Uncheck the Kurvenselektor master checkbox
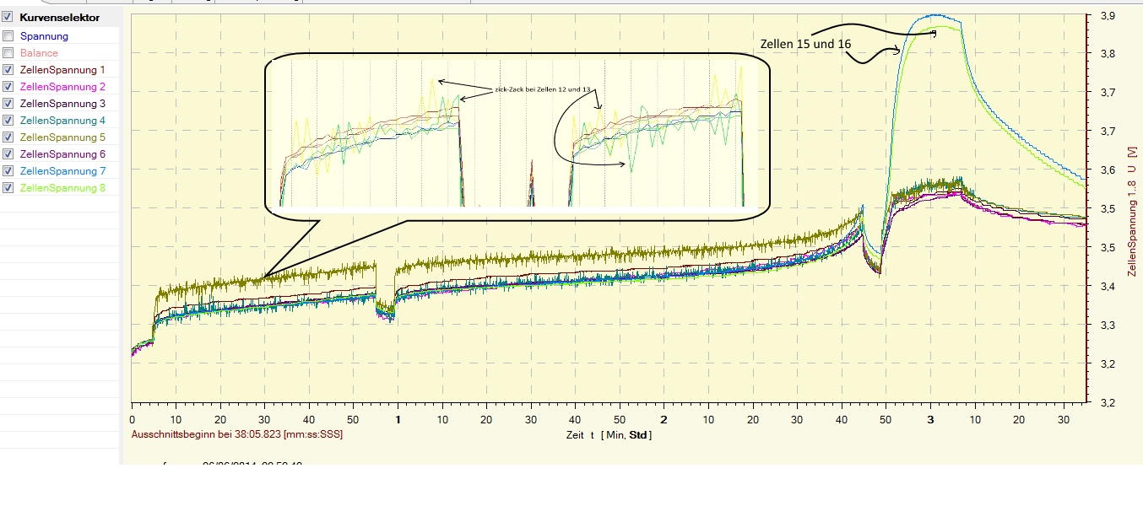1143x506 pixels. pyautogui.click(x=8, y=17)
